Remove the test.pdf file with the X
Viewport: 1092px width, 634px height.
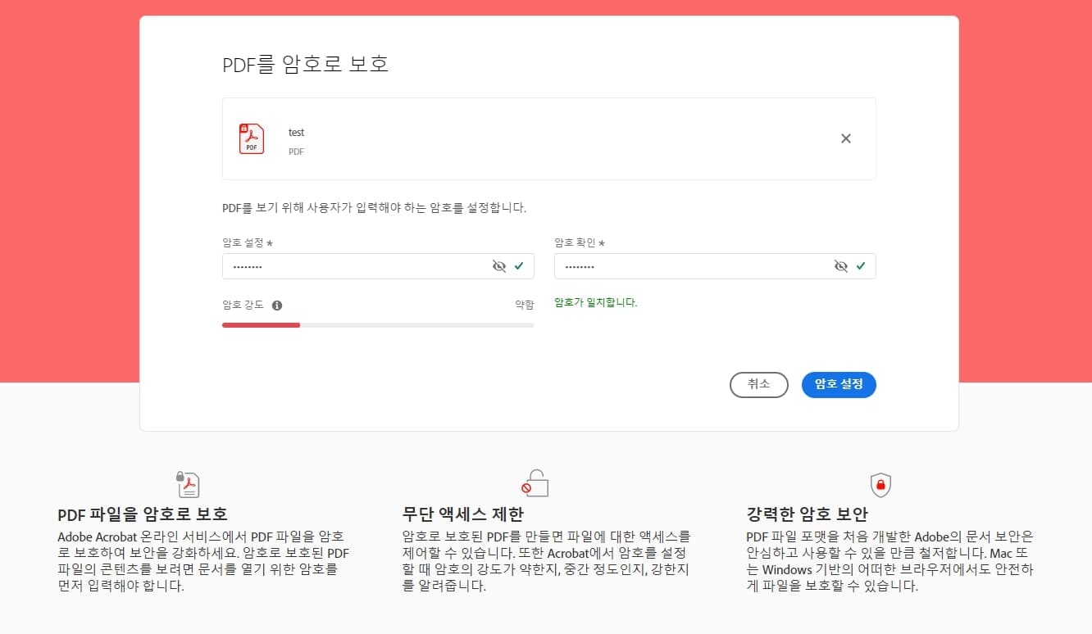tap(845, 138)
